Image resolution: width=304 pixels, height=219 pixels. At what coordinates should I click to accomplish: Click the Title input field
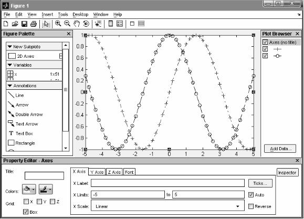(44, 176)
